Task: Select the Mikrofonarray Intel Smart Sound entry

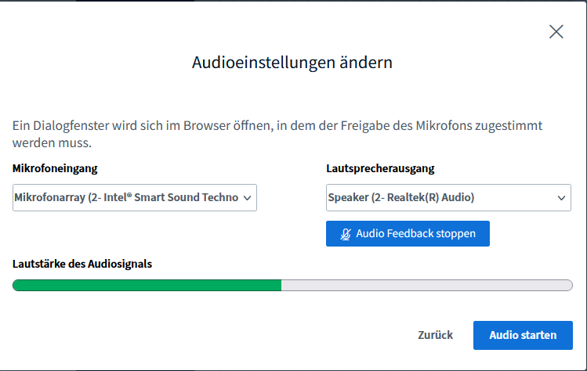Action: (x=126, y=198)
